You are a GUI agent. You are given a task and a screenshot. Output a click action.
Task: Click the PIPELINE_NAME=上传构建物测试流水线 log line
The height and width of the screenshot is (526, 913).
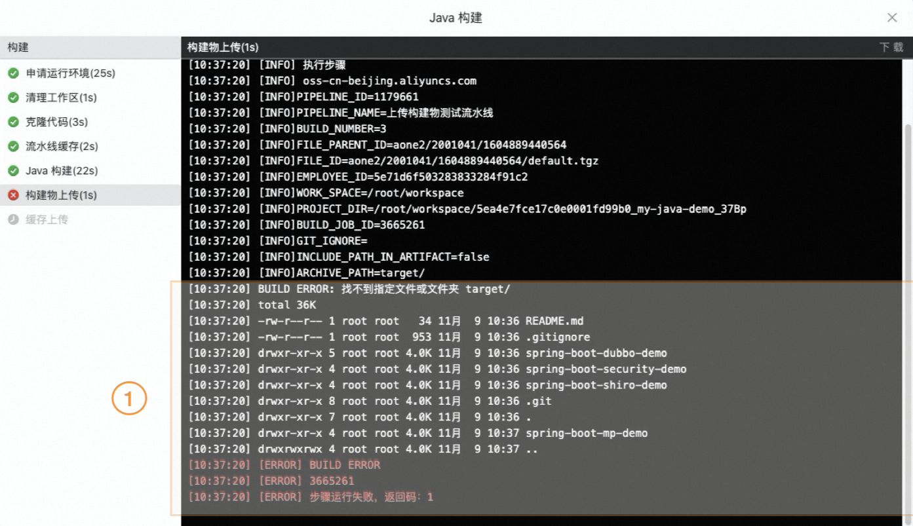click(341, 113)
